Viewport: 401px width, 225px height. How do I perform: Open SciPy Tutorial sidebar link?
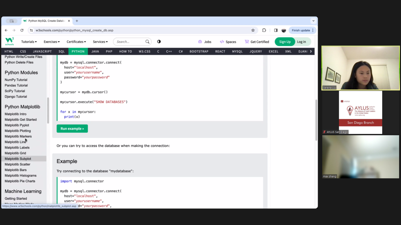pos(15,91)
